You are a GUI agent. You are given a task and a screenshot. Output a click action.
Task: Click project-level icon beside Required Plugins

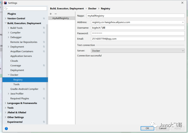[x=44, y=98]
